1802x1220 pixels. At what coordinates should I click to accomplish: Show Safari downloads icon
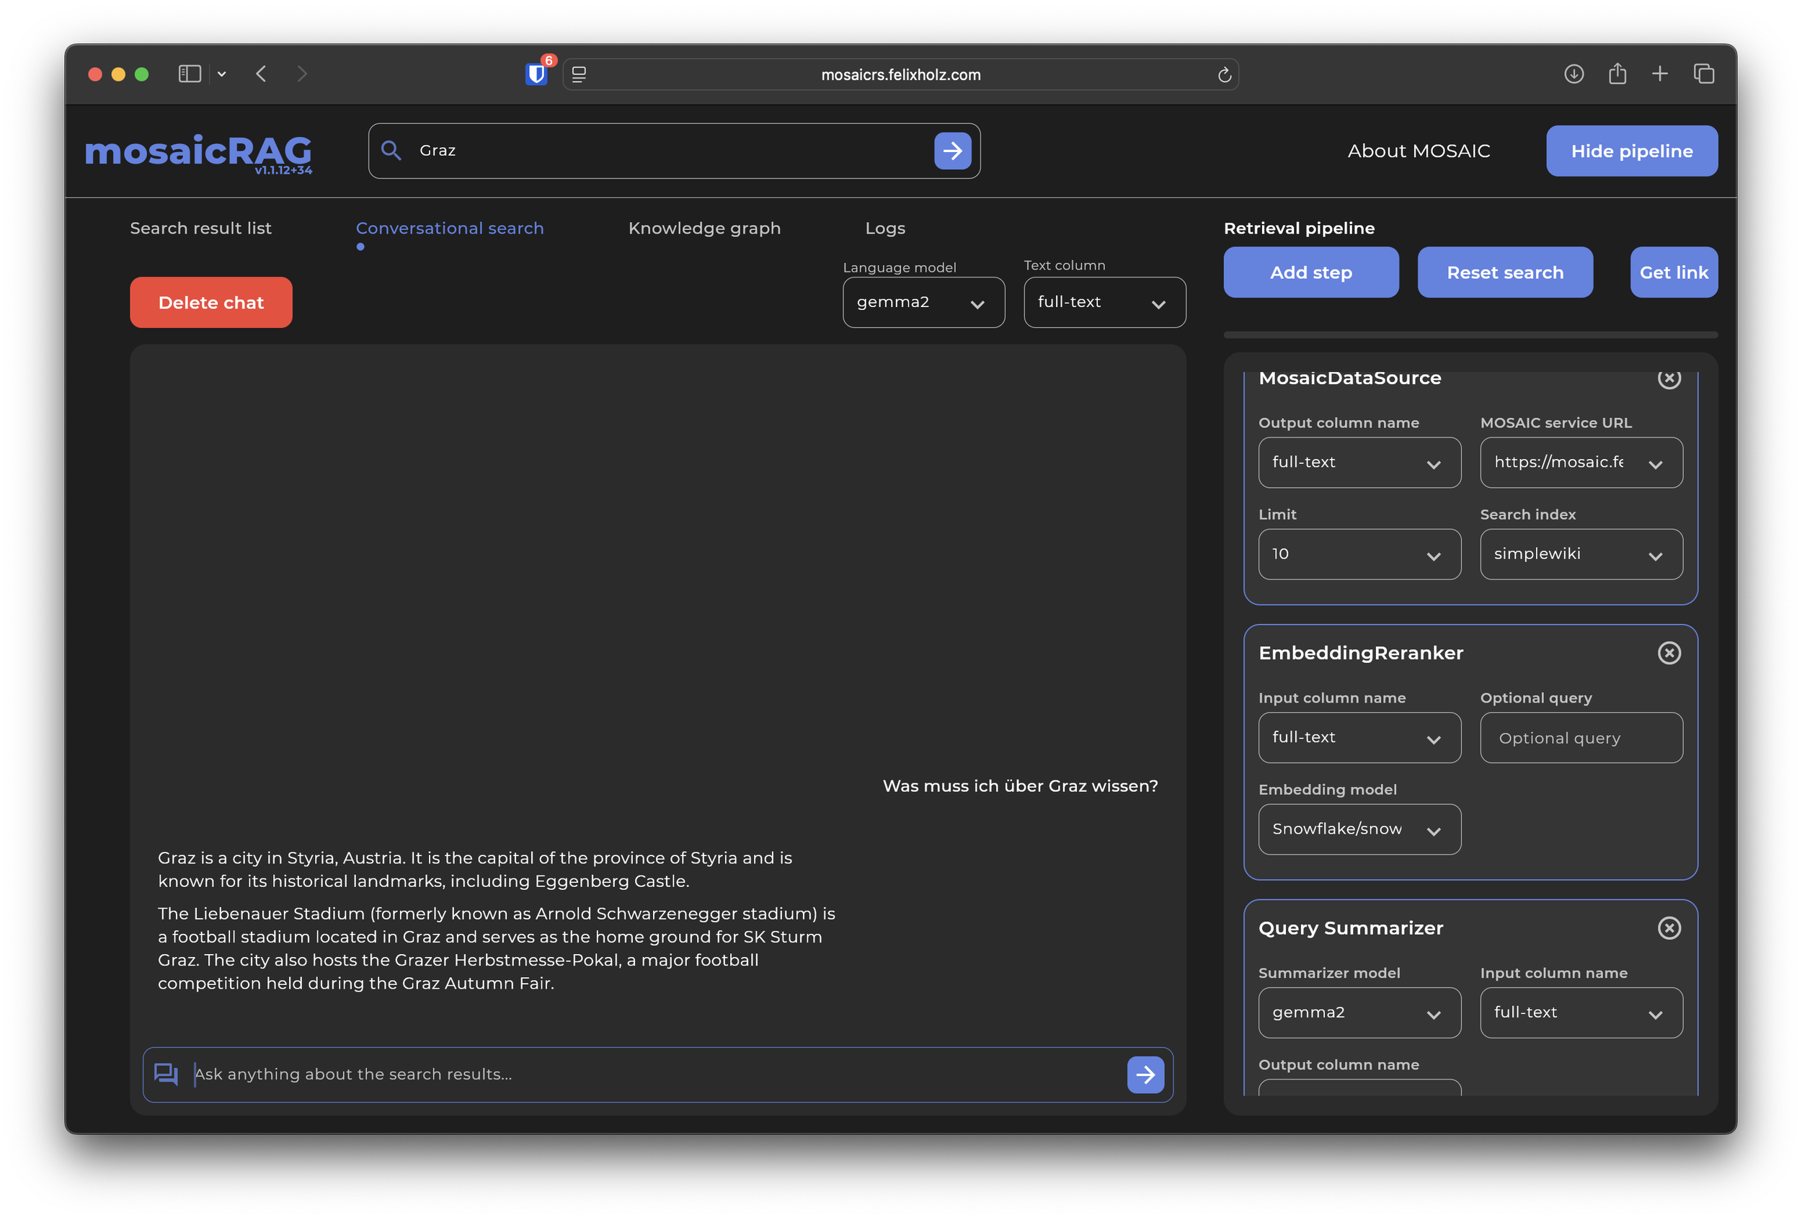tap(1574, 74)
